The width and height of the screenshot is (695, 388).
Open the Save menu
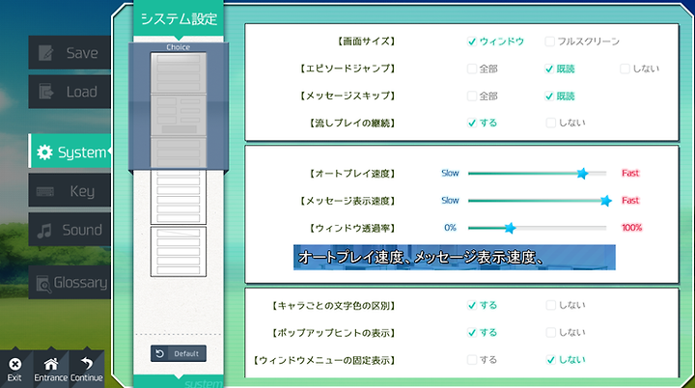point(69,53)
